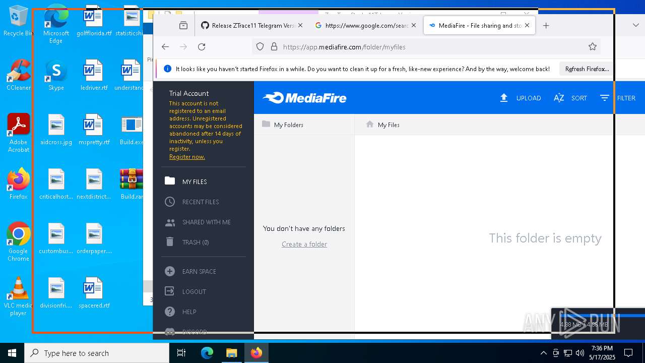
Task: Close the MediaFire tab
Action: coord(527,25)
